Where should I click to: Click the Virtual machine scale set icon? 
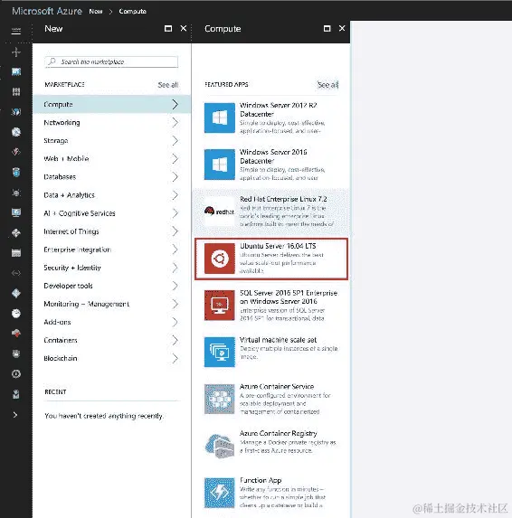point(220,353)
